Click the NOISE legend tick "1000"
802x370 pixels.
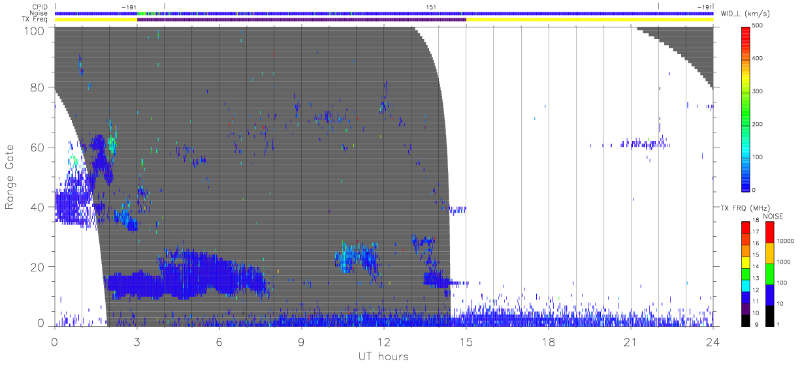click(x=783, y=262)
